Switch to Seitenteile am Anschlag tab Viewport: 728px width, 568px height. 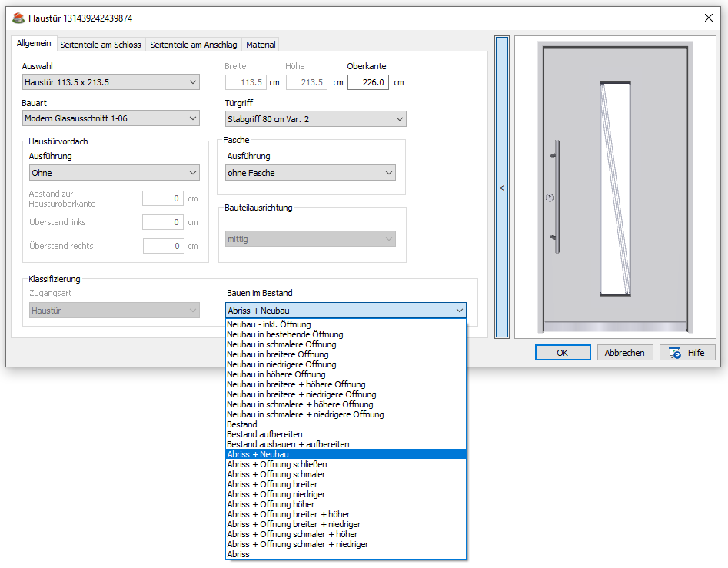[194, 45]
